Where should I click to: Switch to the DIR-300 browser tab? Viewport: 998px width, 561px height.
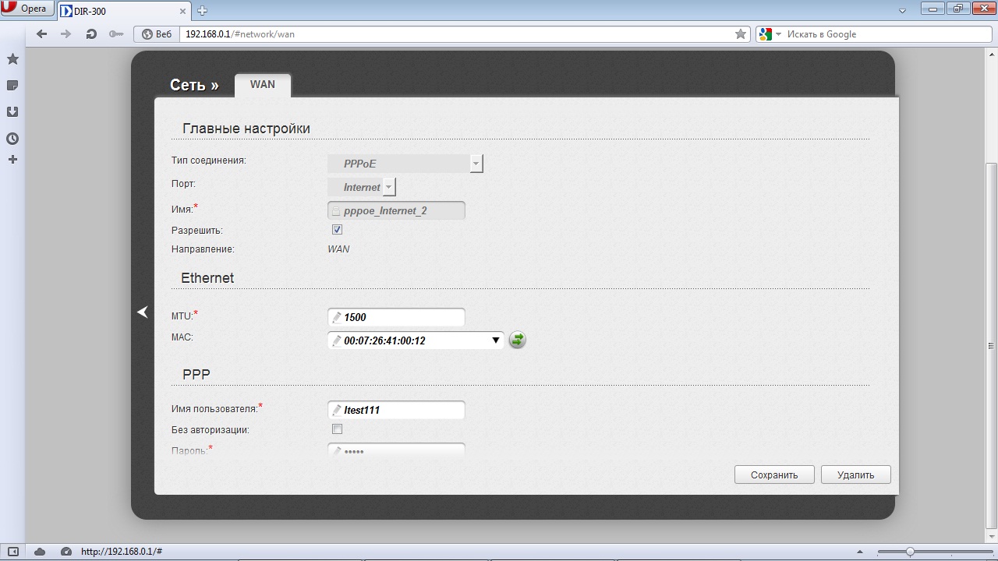122,11
